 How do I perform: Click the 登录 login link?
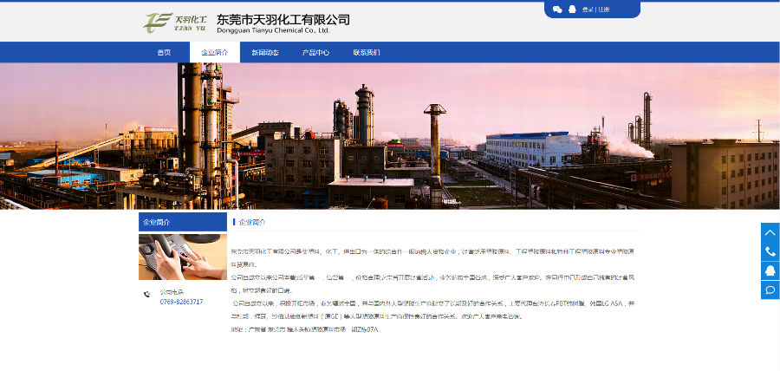[588, 10]
